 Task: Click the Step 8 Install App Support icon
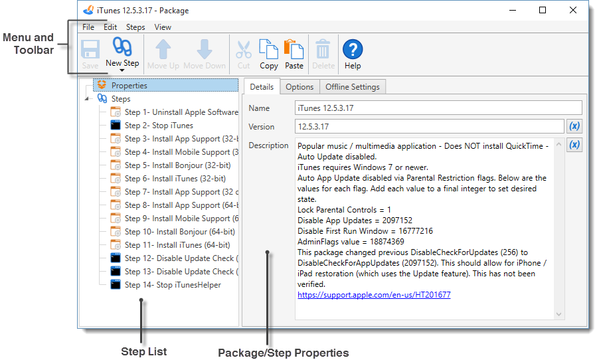pos(116,205)
